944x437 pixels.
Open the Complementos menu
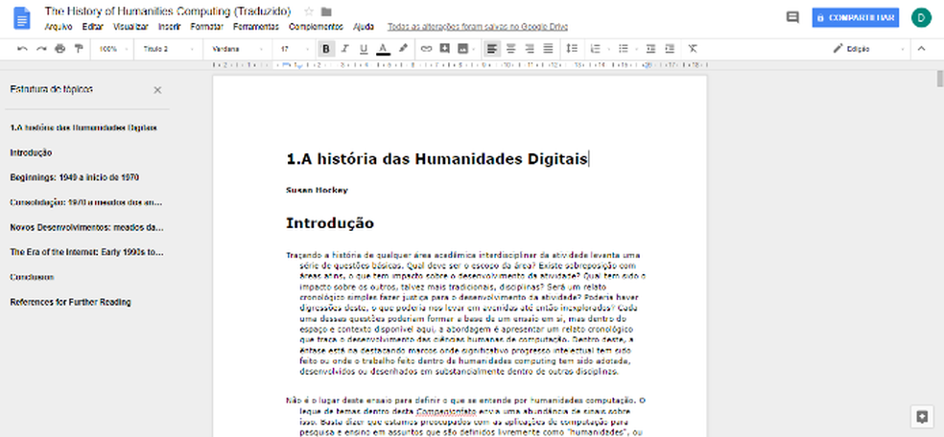[316, 27]
